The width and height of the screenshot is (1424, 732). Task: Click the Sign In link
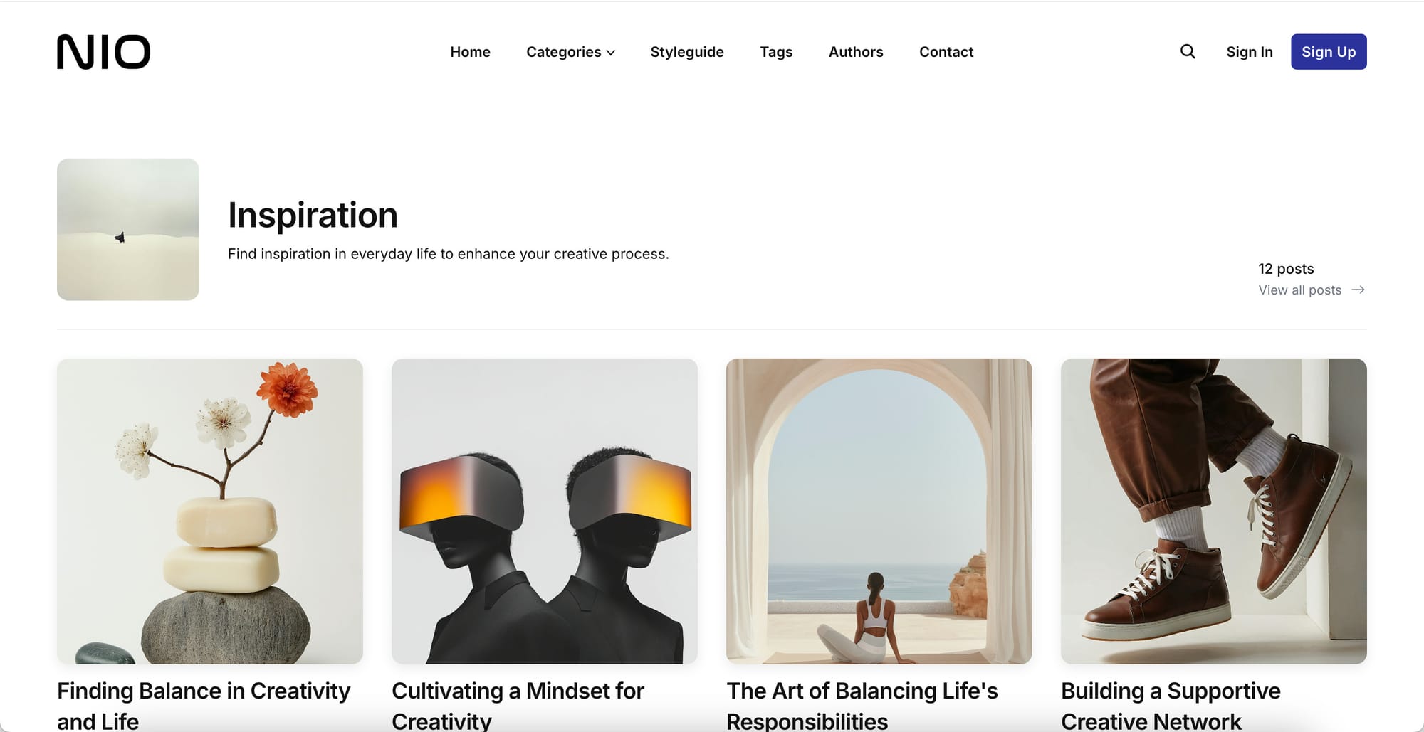tap(1250, 52)
